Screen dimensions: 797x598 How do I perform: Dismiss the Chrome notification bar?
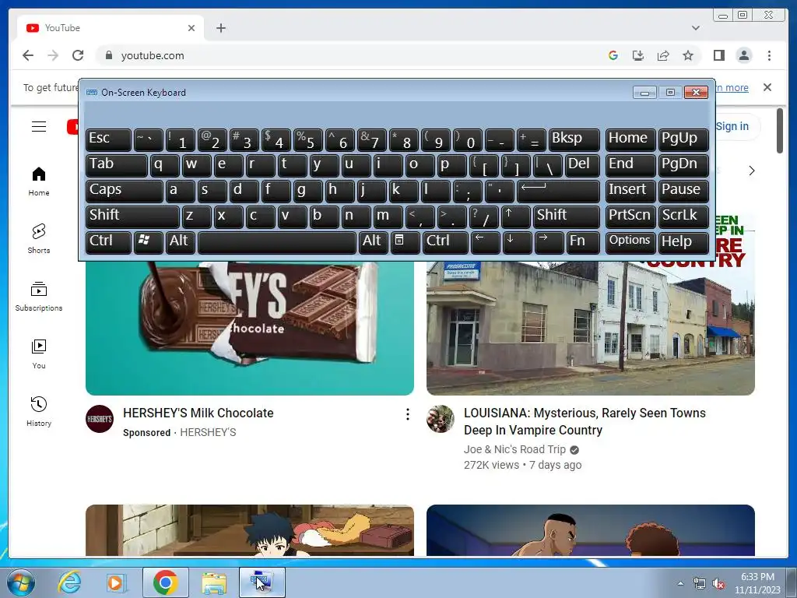pyautogui.click(x=767, y=87)
